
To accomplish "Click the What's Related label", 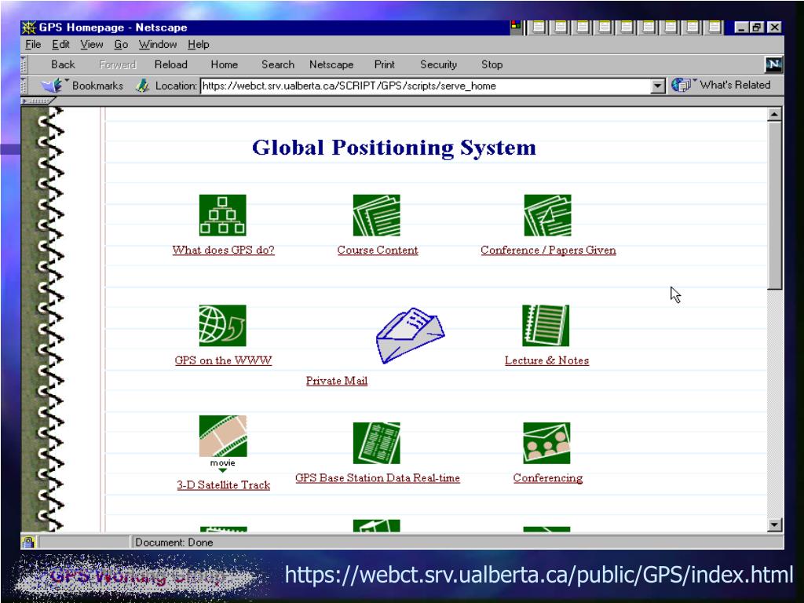I will coord(735,85).
